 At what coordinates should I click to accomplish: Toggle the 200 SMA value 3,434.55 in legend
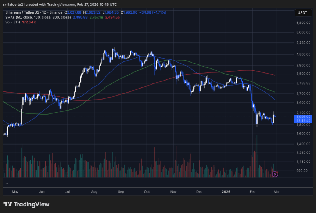(112, 17)
